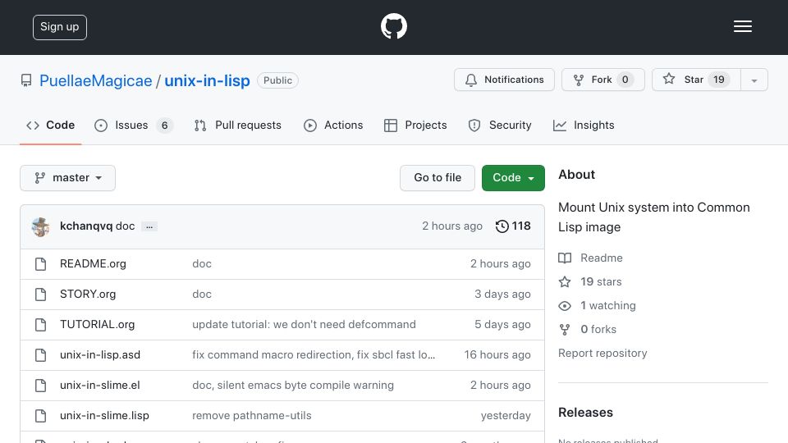788x443 pixels.
Task: Click the Issues count badge 6
Action: 164,126
